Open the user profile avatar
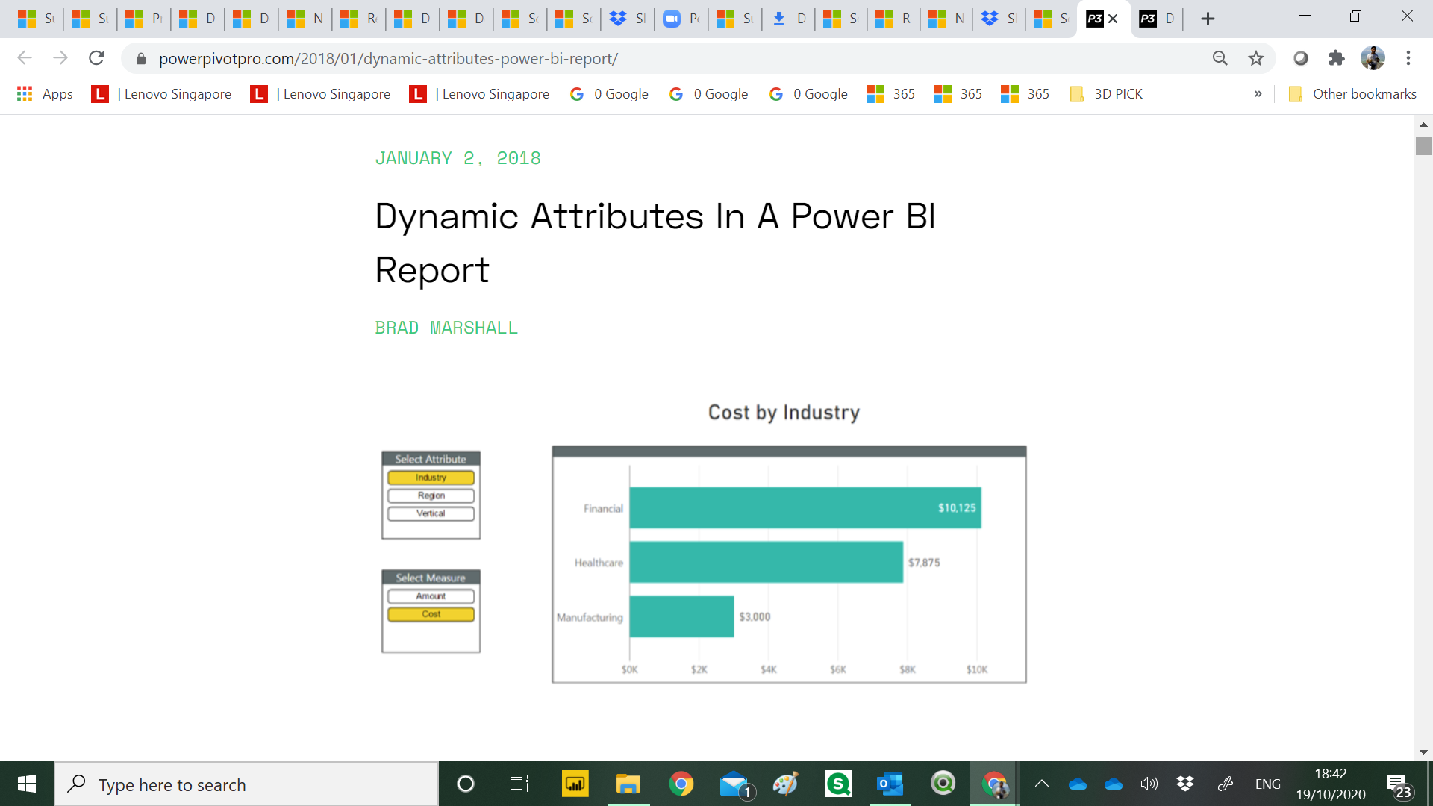 tap(1373, 58)
